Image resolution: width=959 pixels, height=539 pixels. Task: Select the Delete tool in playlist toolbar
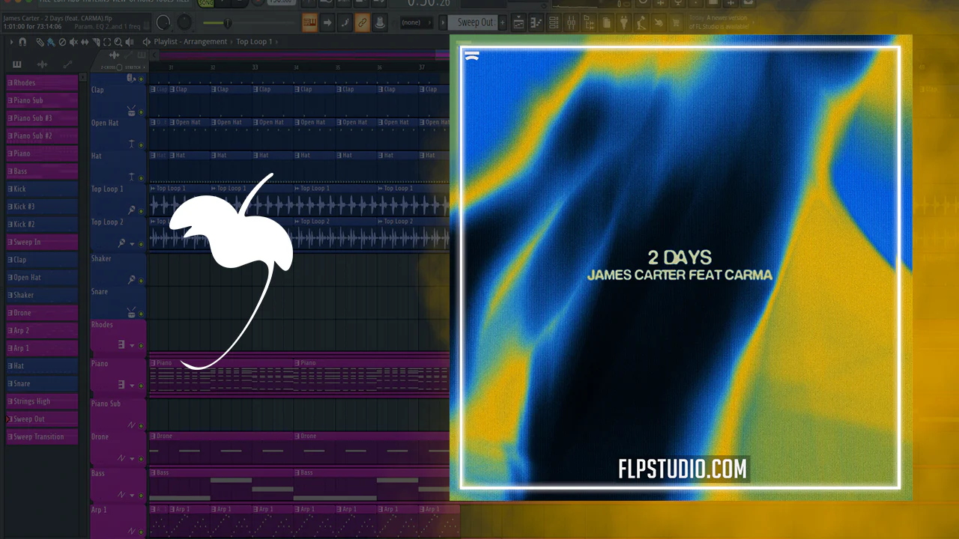(x=62, y=42)
